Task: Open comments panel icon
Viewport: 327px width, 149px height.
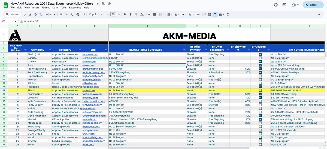Action: pos(284,5)
